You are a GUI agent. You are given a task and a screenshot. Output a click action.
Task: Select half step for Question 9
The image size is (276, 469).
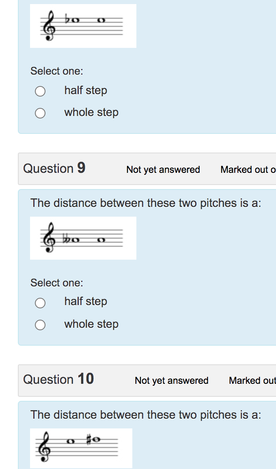[x=40, y=303]
